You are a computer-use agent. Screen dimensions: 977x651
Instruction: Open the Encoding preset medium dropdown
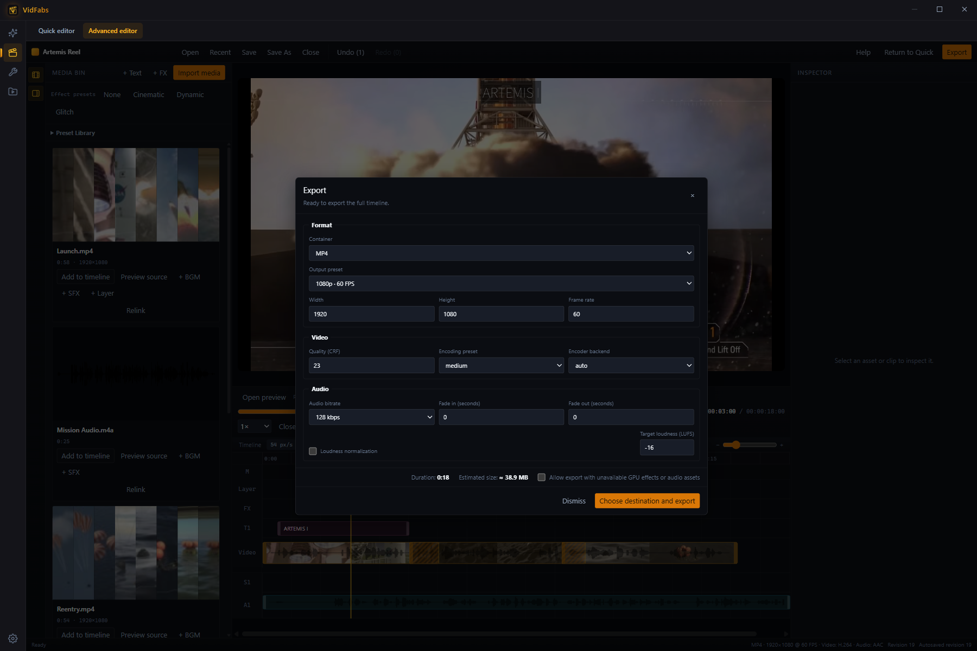502,366
